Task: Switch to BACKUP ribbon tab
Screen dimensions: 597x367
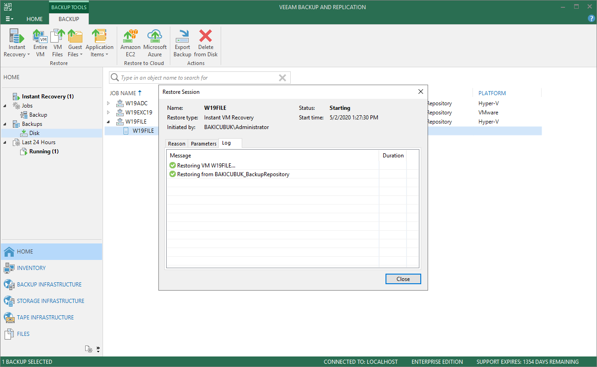Action: tap(69, 19)
